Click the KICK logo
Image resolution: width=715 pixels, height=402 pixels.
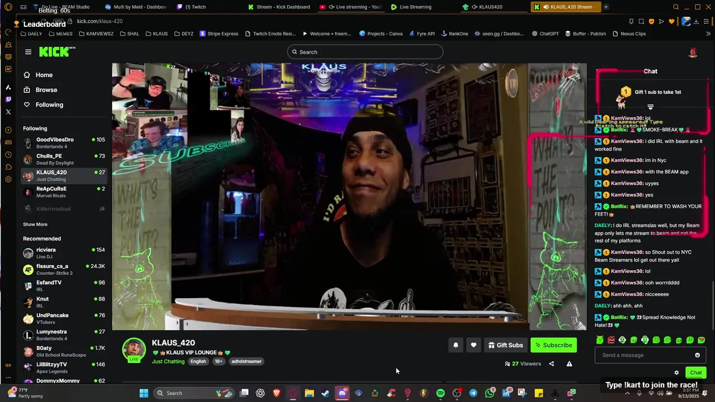click(56, 52)
